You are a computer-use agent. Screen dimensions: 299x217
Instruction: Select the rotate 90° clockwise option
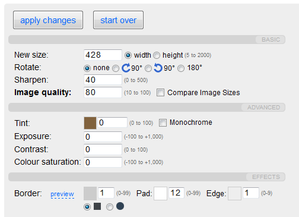point(116,68)
